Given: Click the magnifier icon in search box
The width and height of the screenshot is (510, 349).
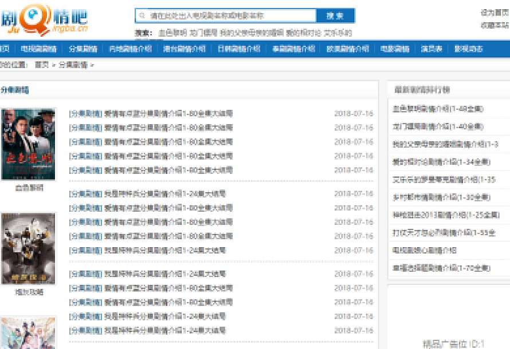Looking at the screenshot, I should click(142, 16).
